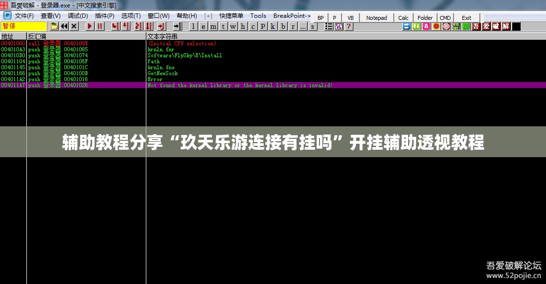Open source window with 's' button
546x284 pixels.
tap(313, 26)
